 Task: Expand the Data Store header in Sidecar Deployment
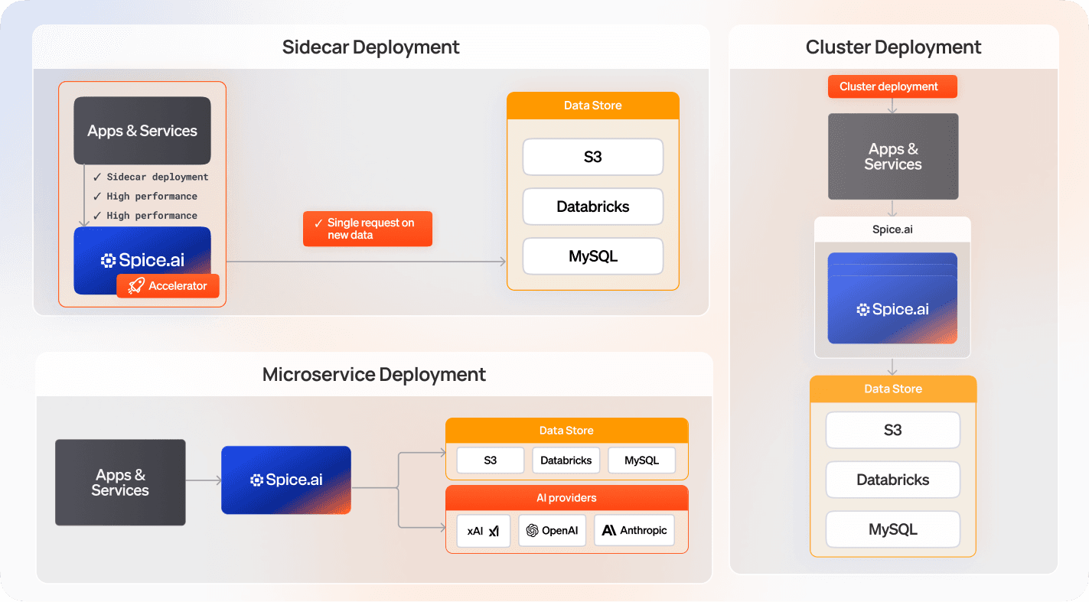click(592, 106)
